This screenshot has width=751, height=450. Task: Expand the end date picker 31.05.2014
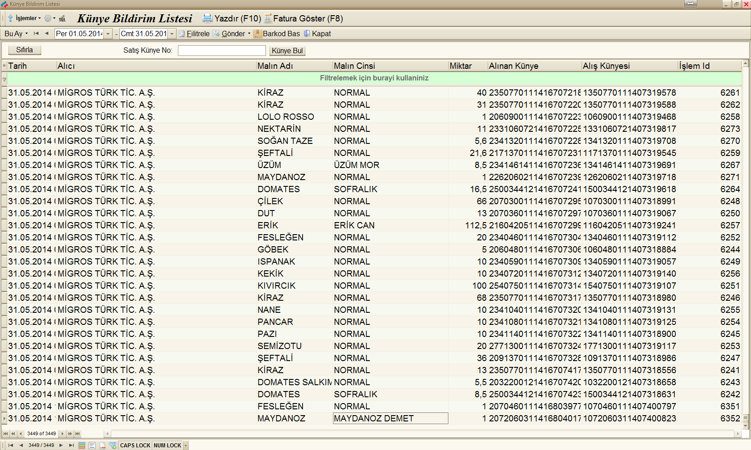[x=172, y=34]
